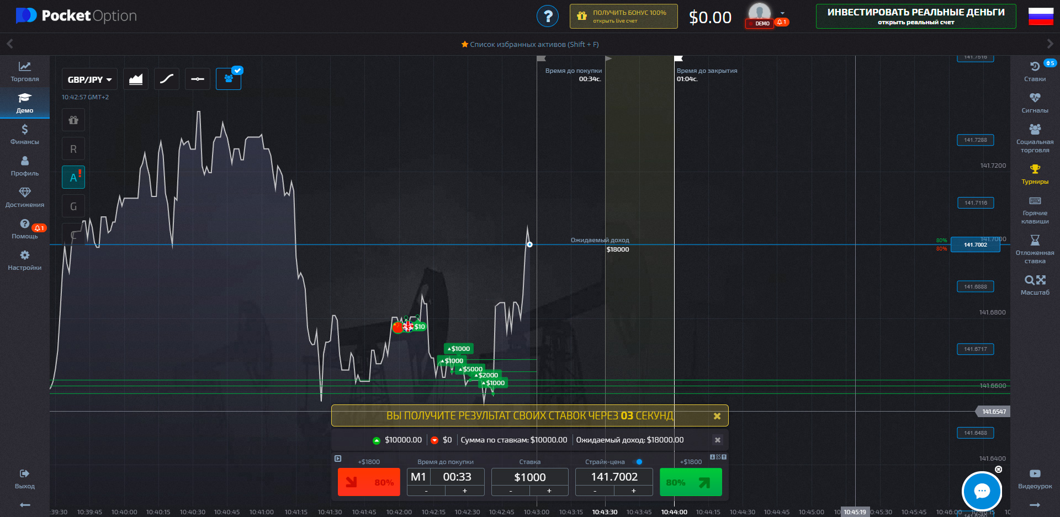
Task: Collapse the left sidebar with the arrow
Action: point(24,505)
